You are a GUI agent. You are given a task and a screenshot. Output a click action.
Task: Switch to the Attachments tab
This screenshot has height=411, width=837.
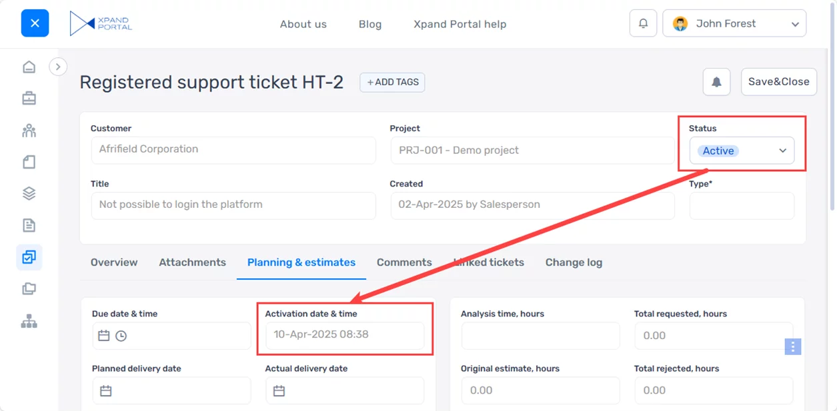(x=192, y=262)
